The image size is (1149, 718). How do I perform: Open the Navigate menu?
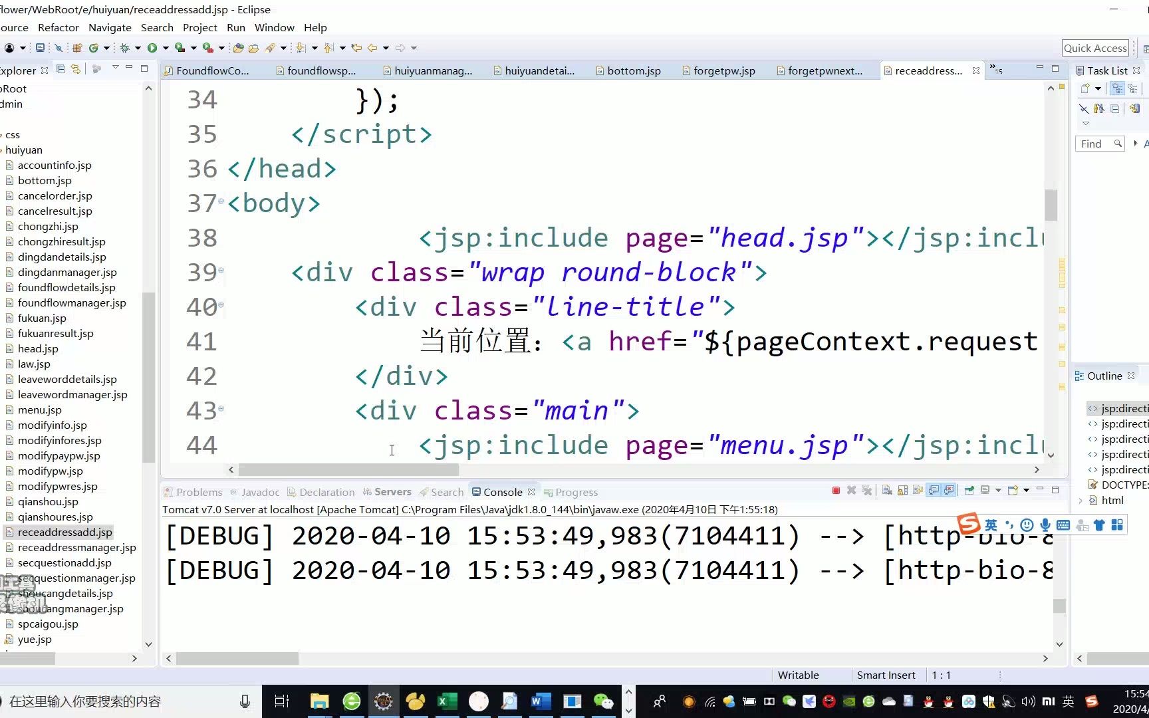pos(110,27)
